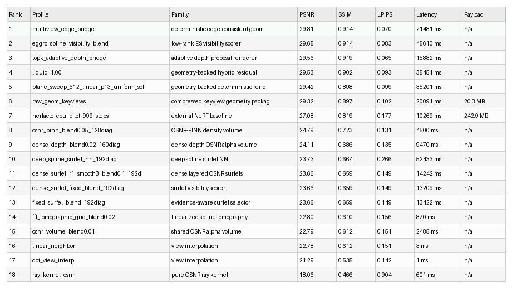Click the Rank column header
This screenshot has height=288, width=512.
coord(18,14)
